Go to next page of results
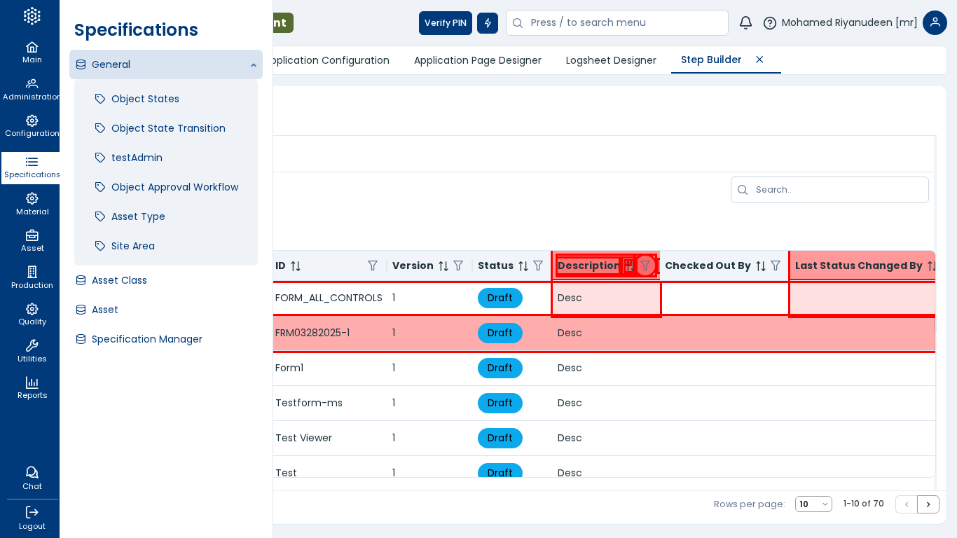 pos(928,504)
